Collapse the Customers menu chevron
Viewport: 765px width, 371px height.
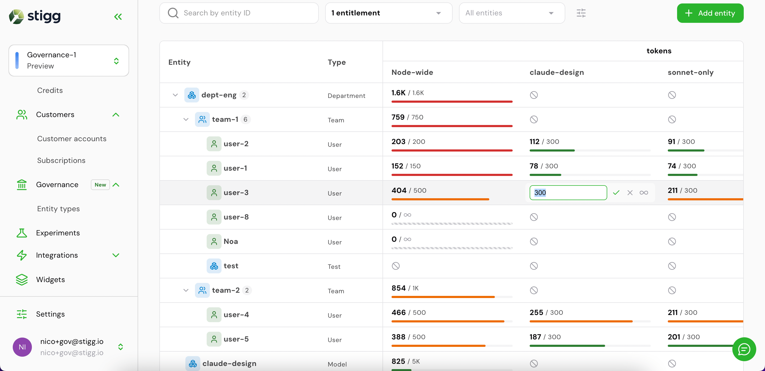[x=116, y=115]
